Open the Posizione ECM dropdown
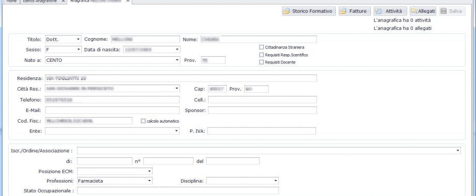Screen dimensions: 476x196 click(x=150, y=171)
